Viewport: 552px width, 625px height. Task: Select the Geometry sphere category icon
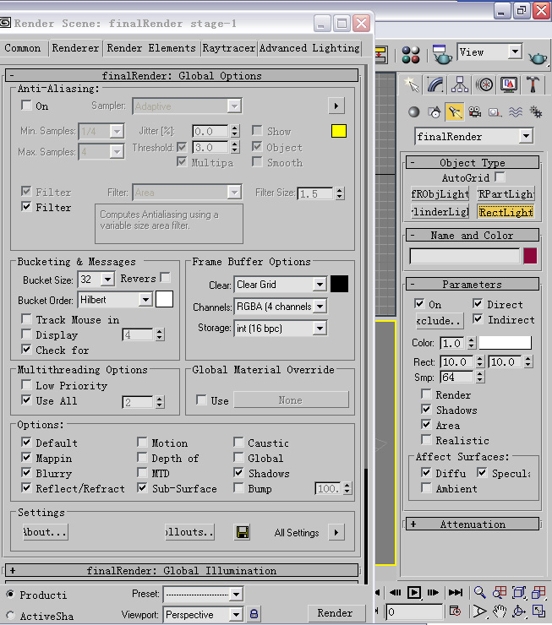pyautogui.click(x=414, y=112)
